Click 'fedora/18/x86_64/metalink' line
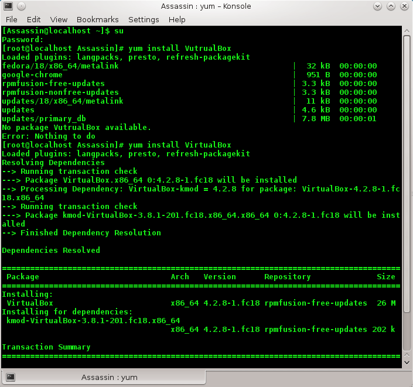The height and width of the screenshot is (387, 413). pos(60,66)
